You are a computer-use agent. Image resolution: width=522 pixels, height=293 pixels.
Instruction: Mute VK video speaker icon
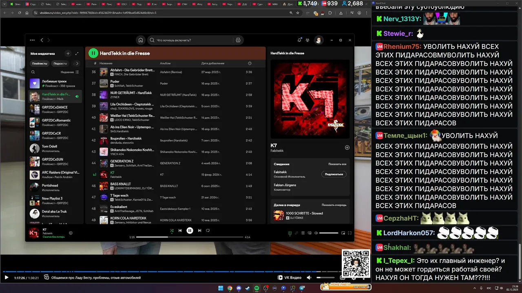pos(309,278)
